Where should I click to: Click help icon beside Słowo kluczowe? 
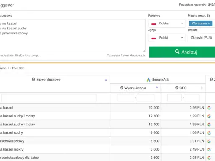34,79
